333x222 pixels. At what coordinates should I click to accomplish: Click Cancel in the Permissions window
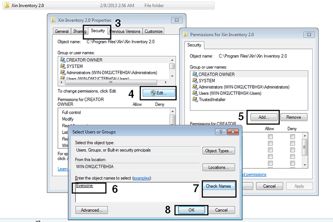269,186
